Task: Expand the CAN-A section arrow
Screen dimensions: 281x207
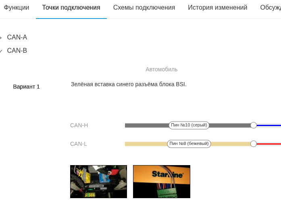Action: point(1,37)
